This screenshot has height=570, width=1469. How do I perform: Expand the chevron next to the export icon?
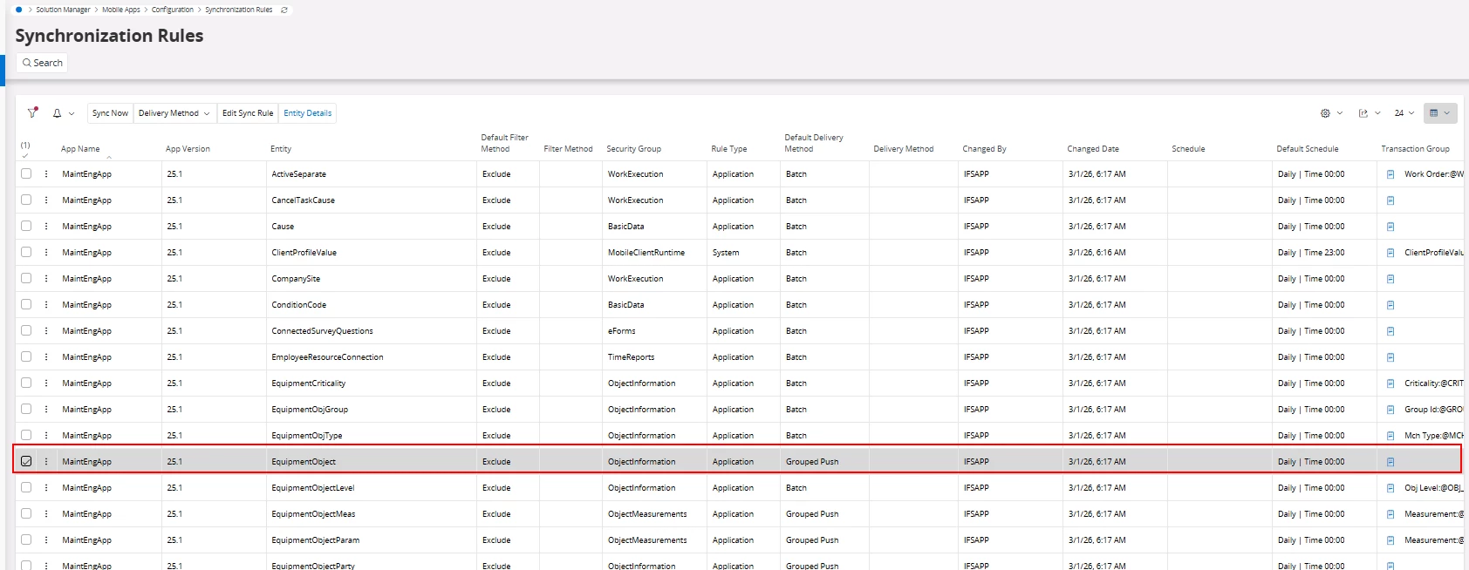[1377, 113]
